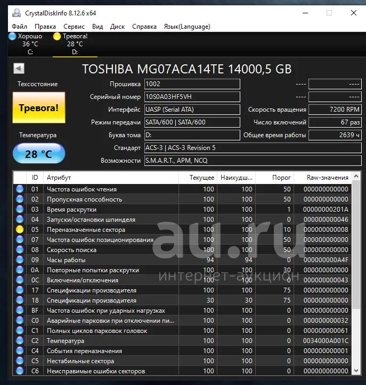Open the Вид menu
The width and height of the screenshot is (366, 385).
97,27
